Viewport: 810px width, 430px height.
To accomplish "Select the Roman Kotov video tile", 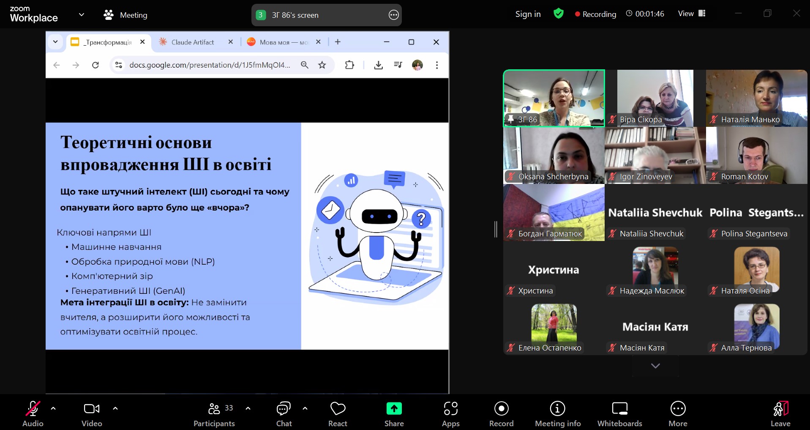I will click(756, 155).
